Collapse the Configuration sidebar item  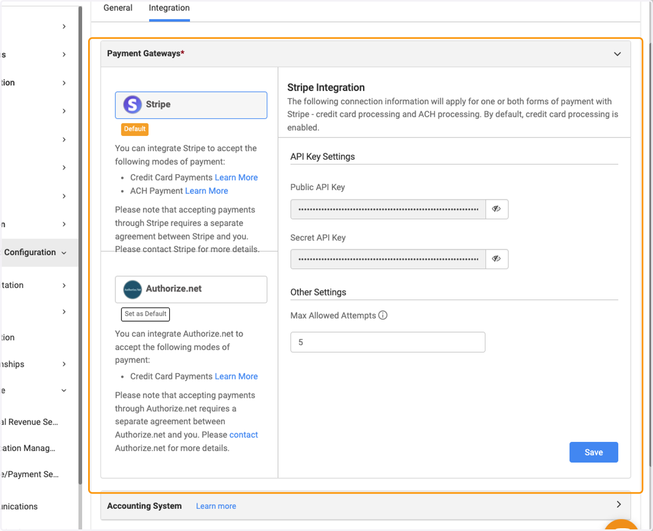(64, 253)
